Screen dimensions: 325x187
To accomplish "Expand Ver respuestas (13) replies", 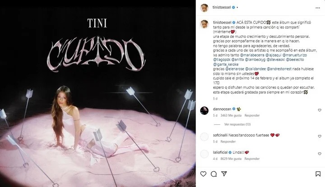I will coord(237,124).
